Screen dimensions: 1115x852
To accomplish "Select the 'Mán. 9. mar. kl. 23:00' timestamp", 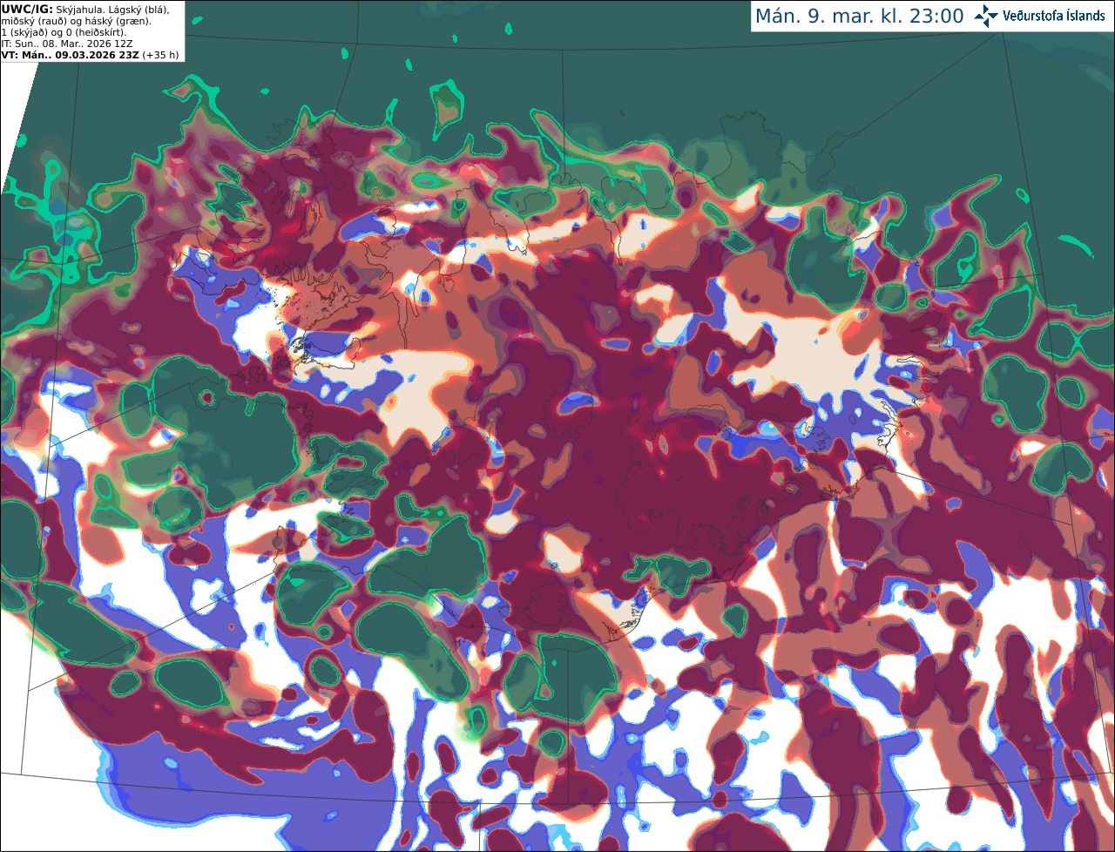I will pos(860,17).
